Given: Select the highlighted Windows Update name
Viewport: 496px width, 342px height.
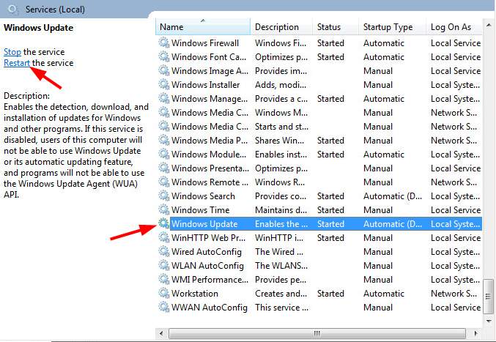Looking at the screenshot, I should click(x=204, y=224).
